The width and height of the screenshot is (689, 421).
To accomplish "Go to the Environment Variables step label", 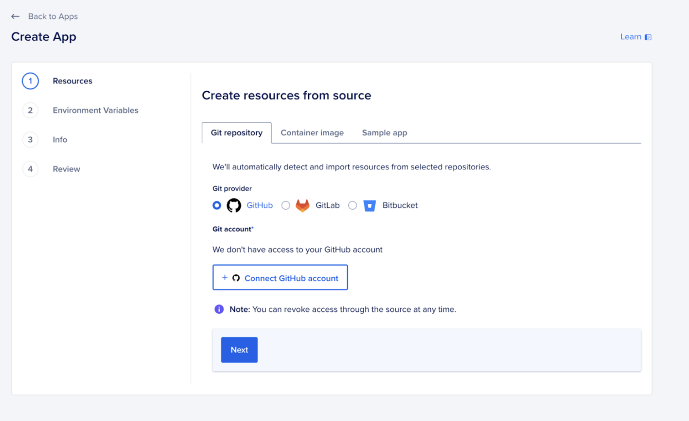I will (x=96, y=110).
